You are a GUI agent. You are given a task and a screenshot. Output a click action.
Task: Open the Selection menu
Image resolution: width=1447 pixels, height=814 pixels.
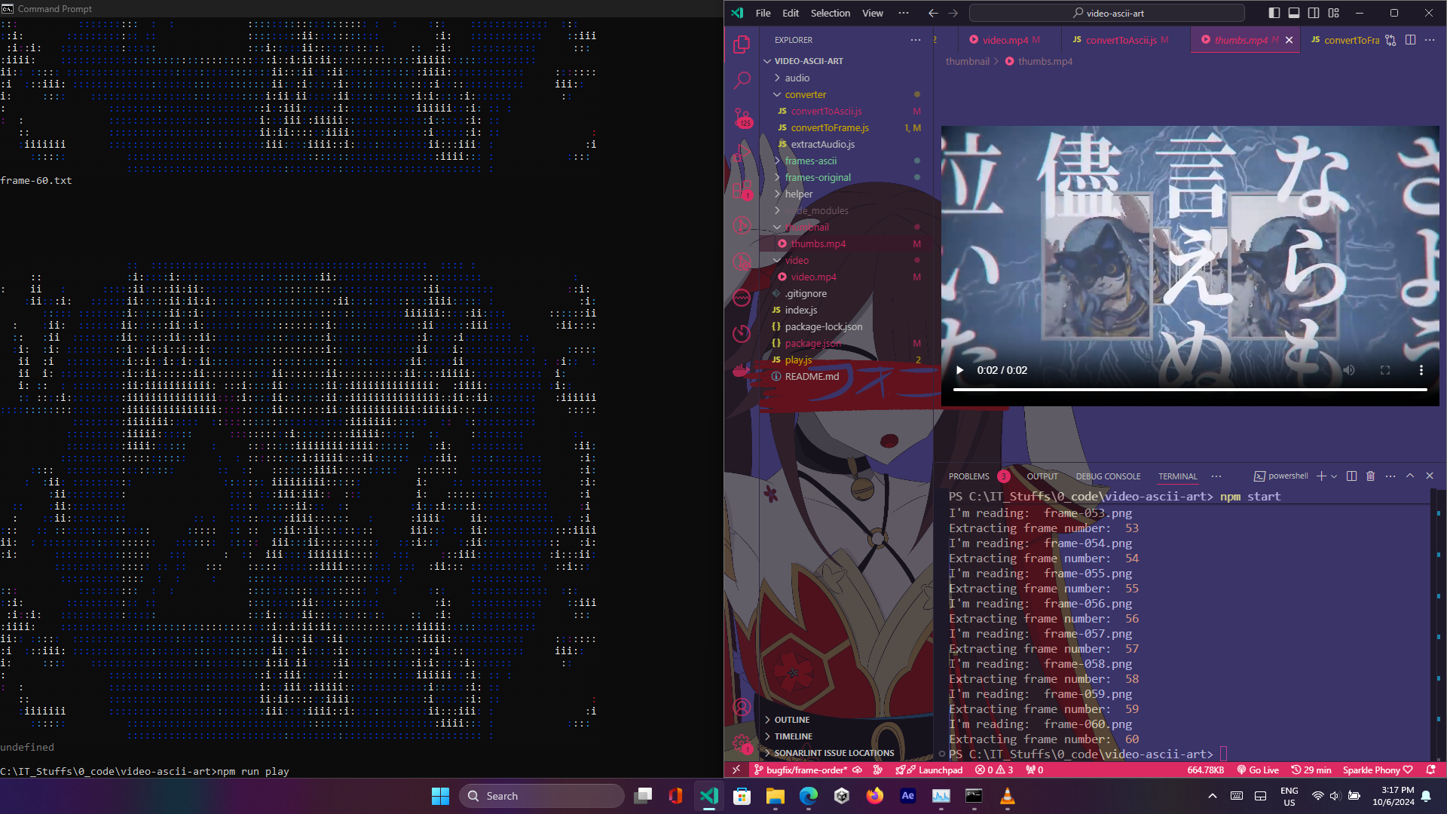click(x=830, y=13)
